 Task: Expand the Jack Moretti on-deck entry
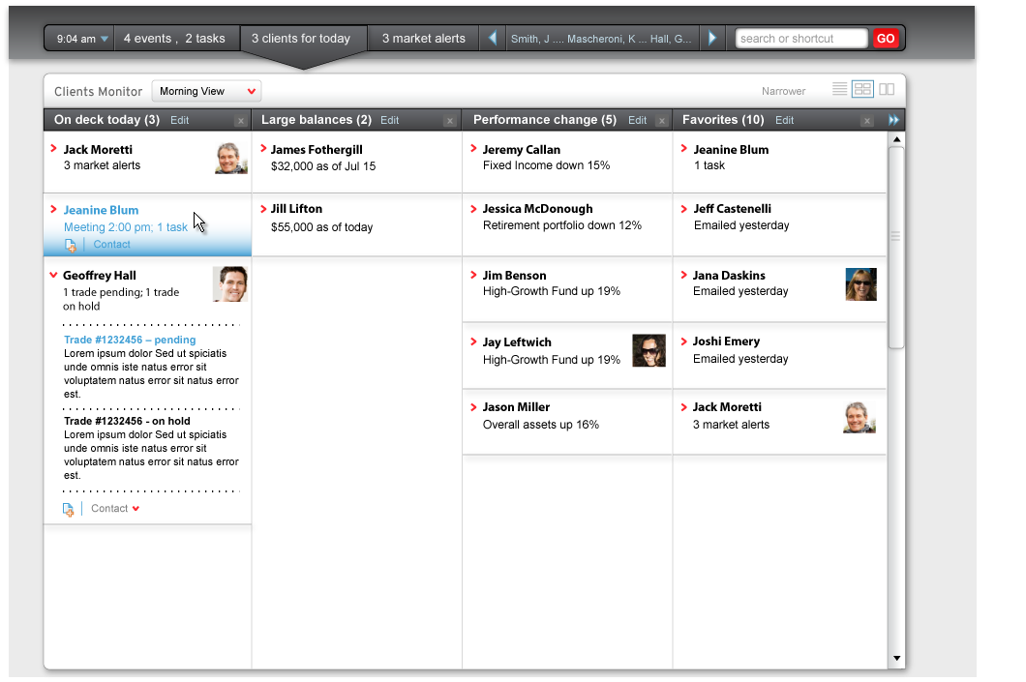click(53, 149)
